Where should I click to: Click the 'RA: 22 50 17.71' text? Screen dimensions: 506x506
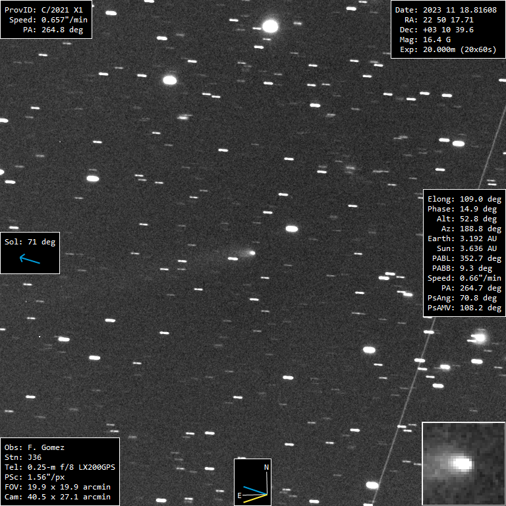click(x=439, y=20)
